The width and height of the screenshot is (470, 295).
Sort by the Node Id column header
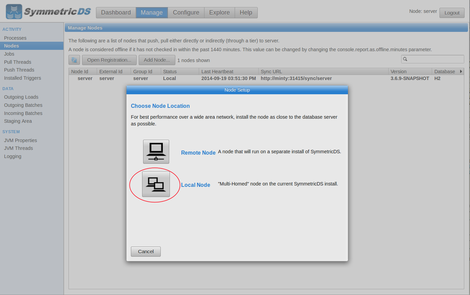pos(83,72)
